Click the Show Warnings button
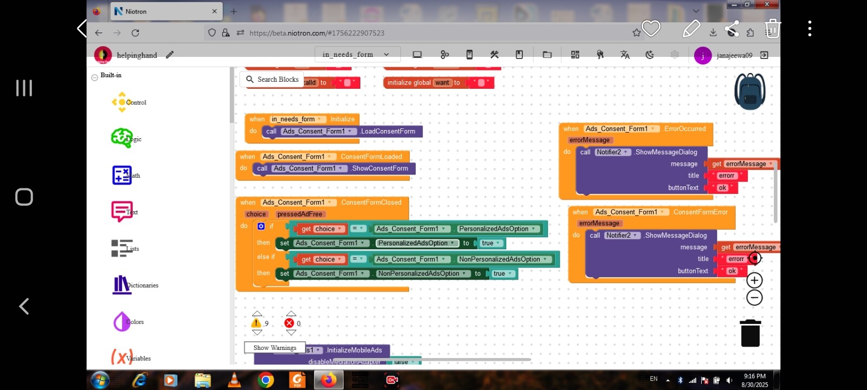The width and height of the screenshot is (867, 390). [275, 348]
